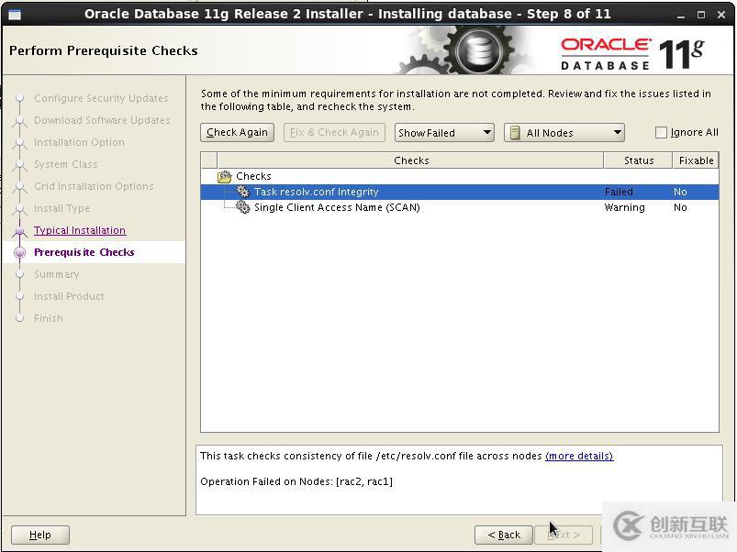
Task: Click the Status column header
Action: pyautogui.click(x=638, y=160)
